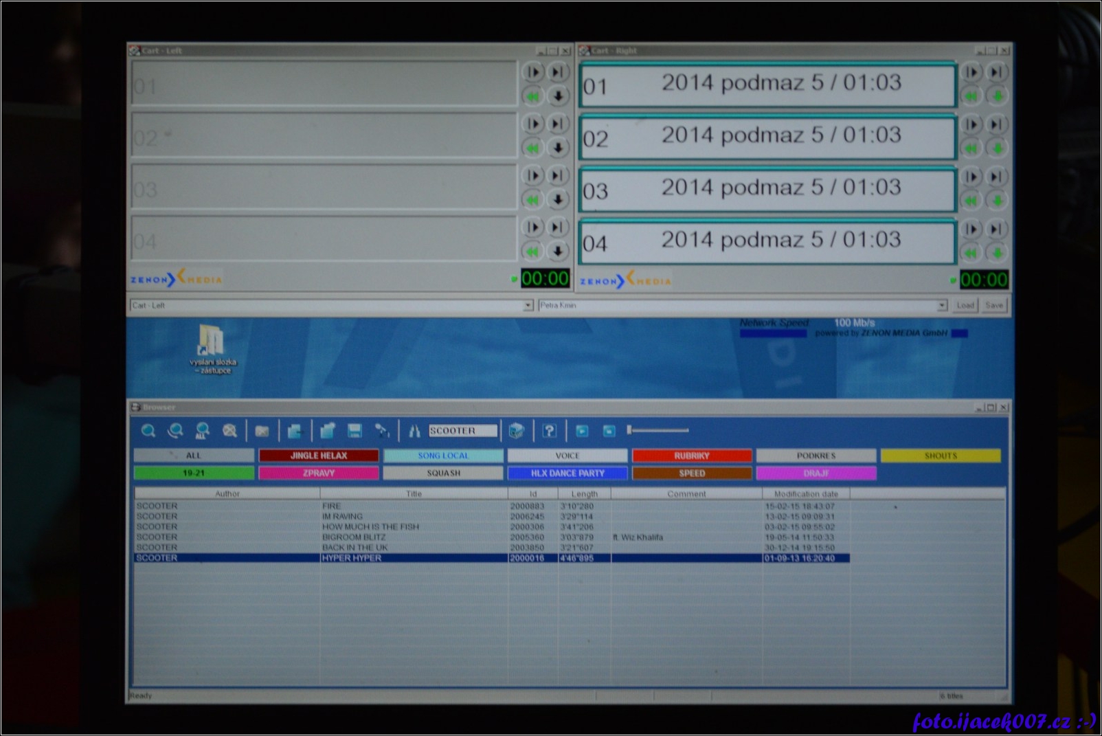The width and height of the screenshot is (1102, 736).
Task: Click the floppy disk save icon in Browser
Action: 355,431
